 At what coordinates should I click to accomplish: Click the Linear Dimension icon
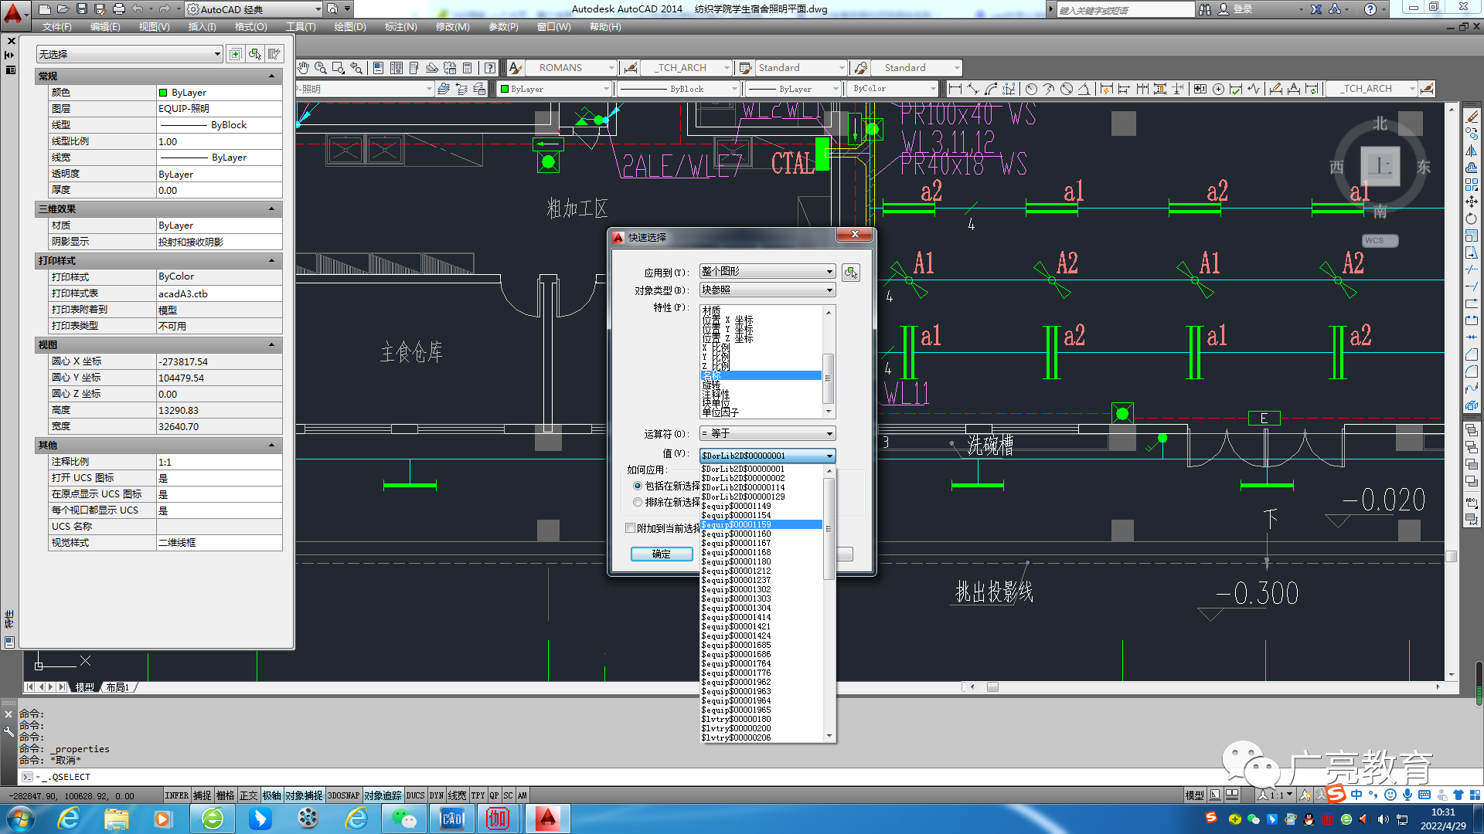(x=955, y=89)
